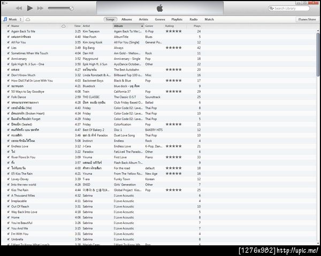Click the artist Backstreet Boys
The image size is (321, 256).
(x=93, y=81)
